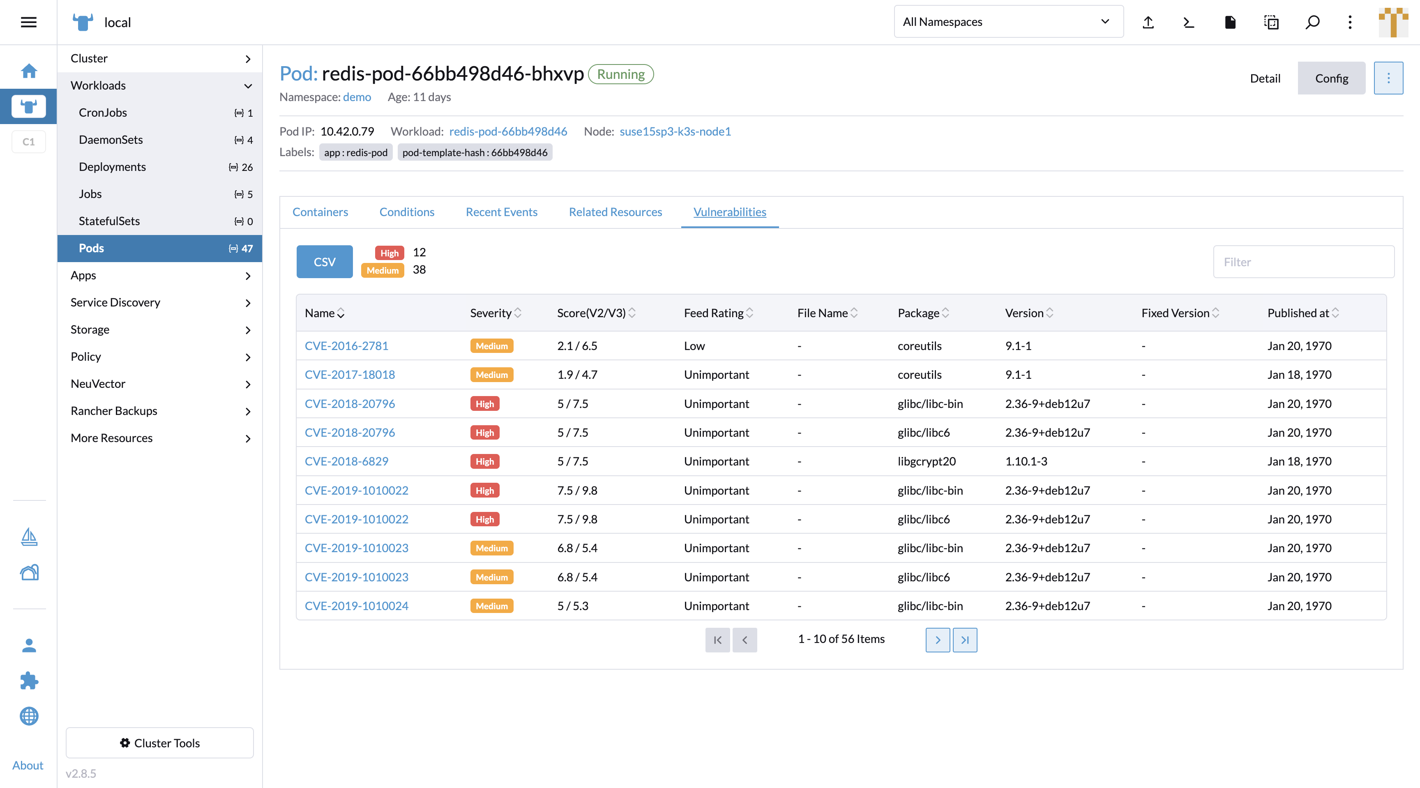
Task: Select Deployments in the sidebar
Action: (x=113, y=167)
